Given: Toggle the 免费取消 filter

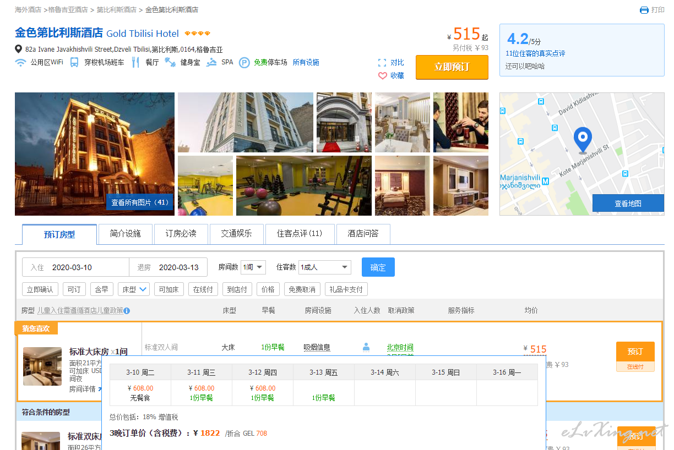Looking at the screenshot, I should (302, 289).
